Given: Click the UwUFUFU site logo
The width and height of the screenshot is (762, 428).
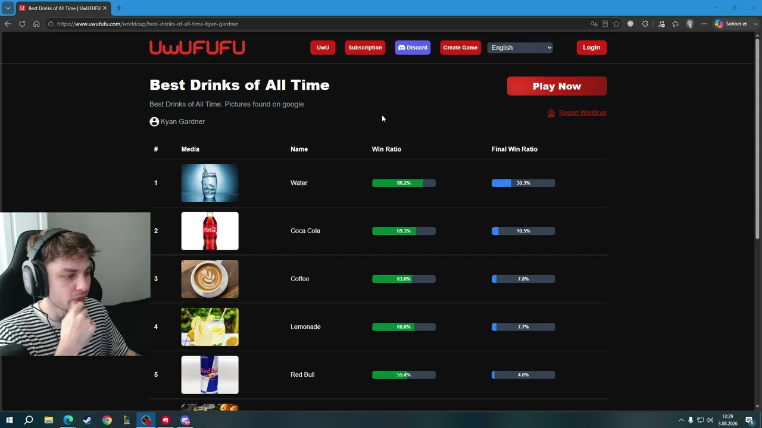Looking at the screenshot, I should tap(197, 48).
